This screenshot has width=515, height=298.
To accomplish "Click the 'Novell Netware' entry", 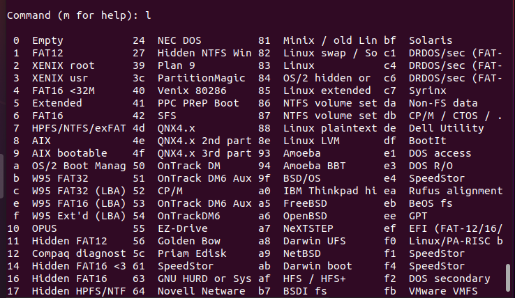I will (x=202, y=291).
